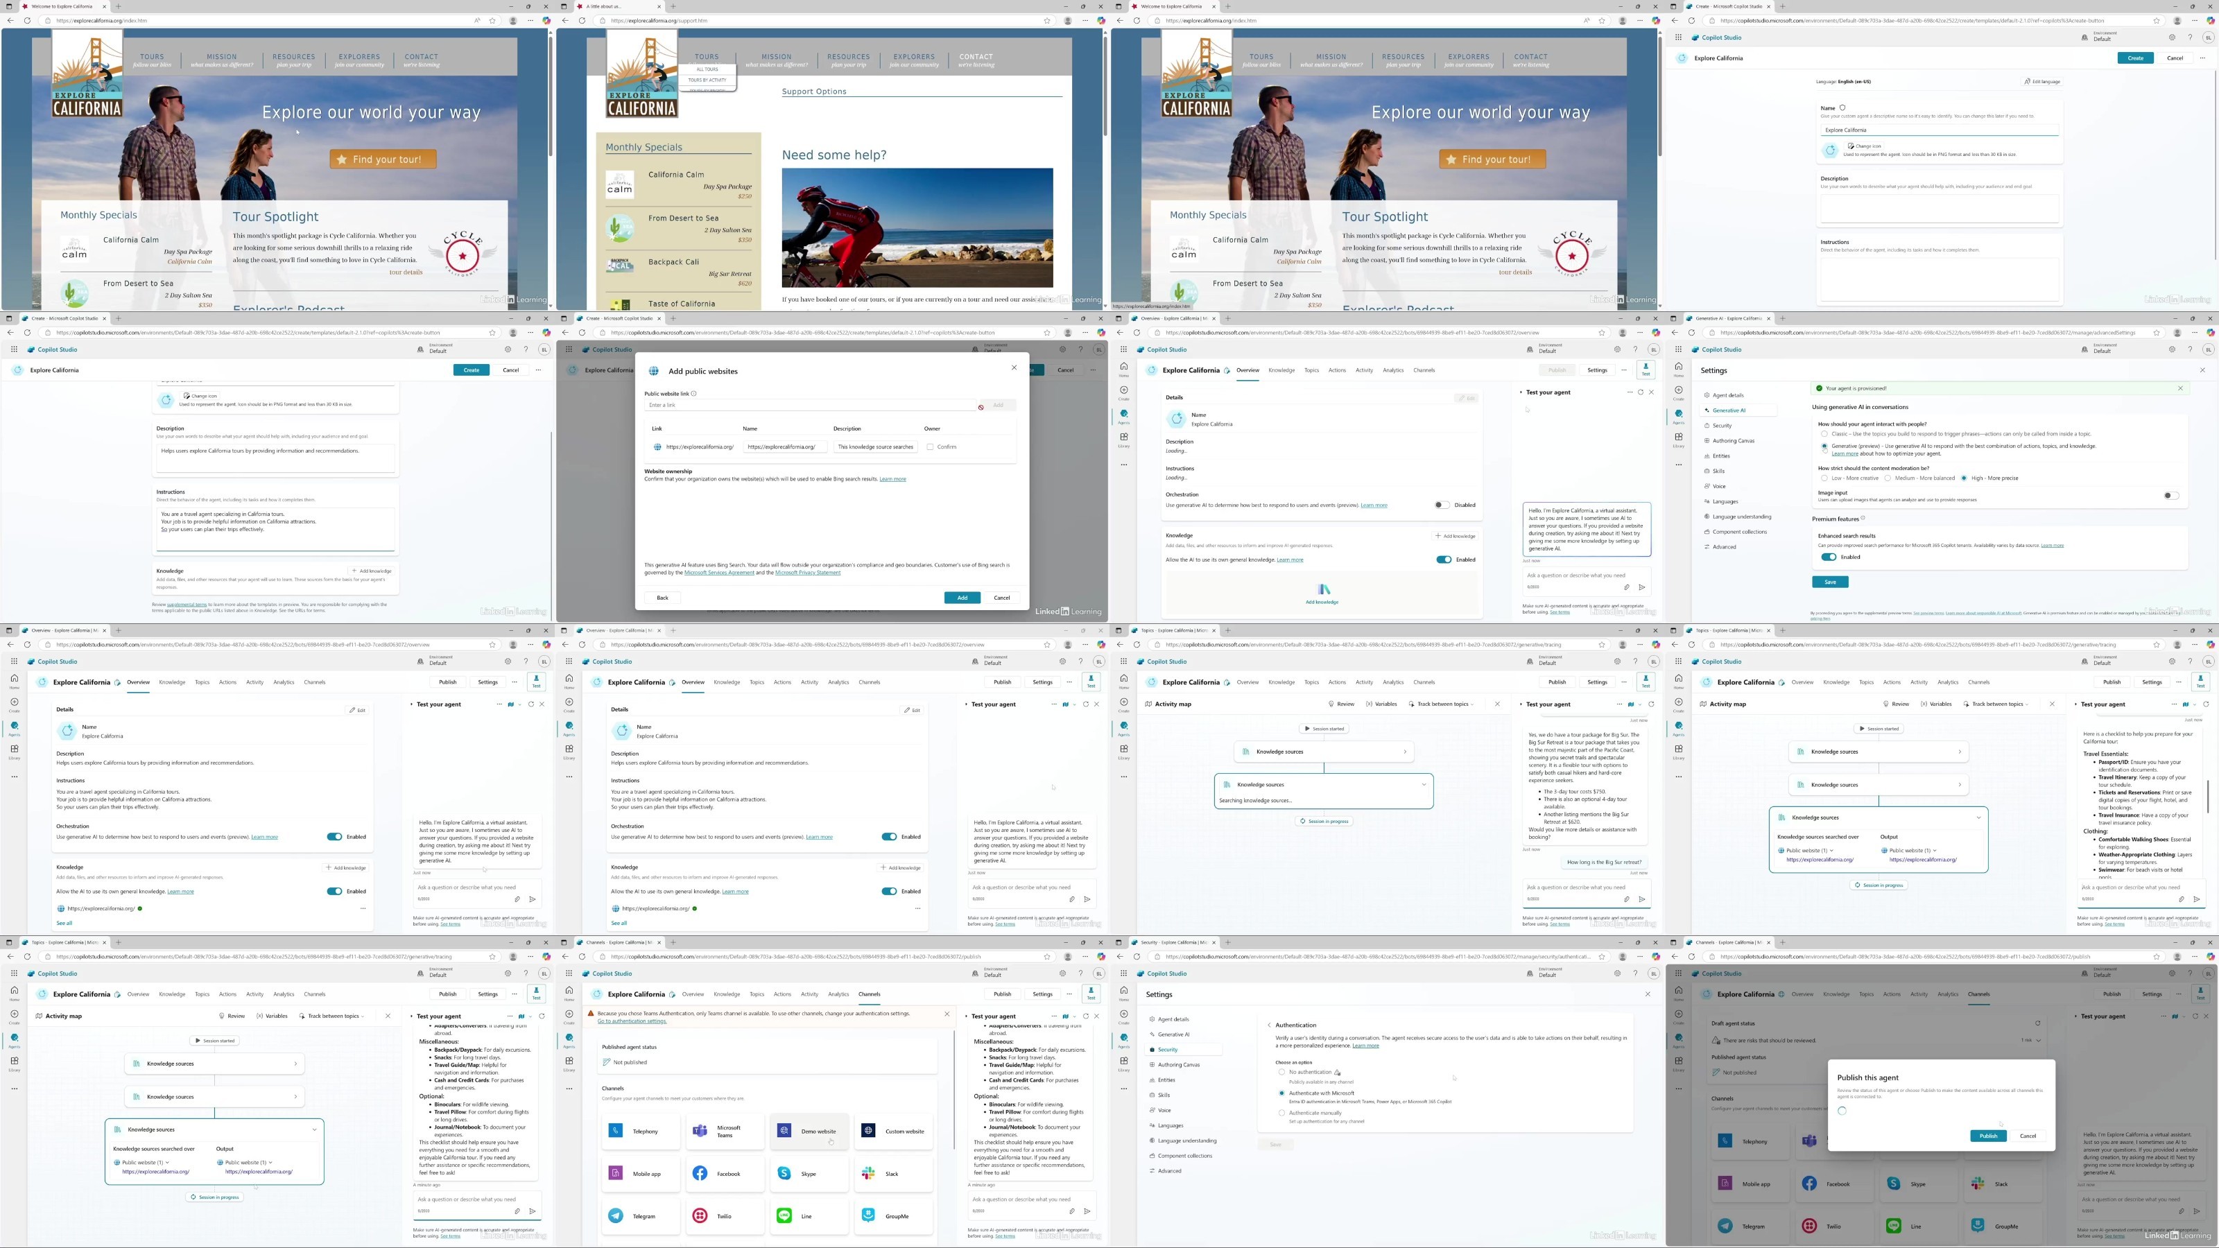
Task: Open 'Public website (1)' under 'searched over' beside Travel Essentials
Action: 1806,850
